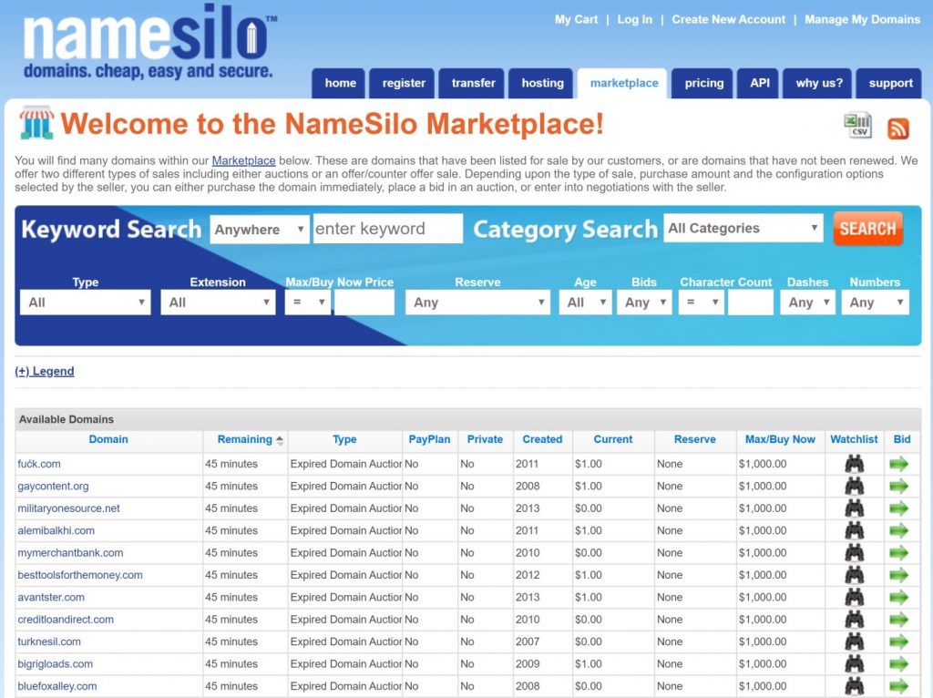Open the why us? tab

pyautogui.click(x=819, y=83)
